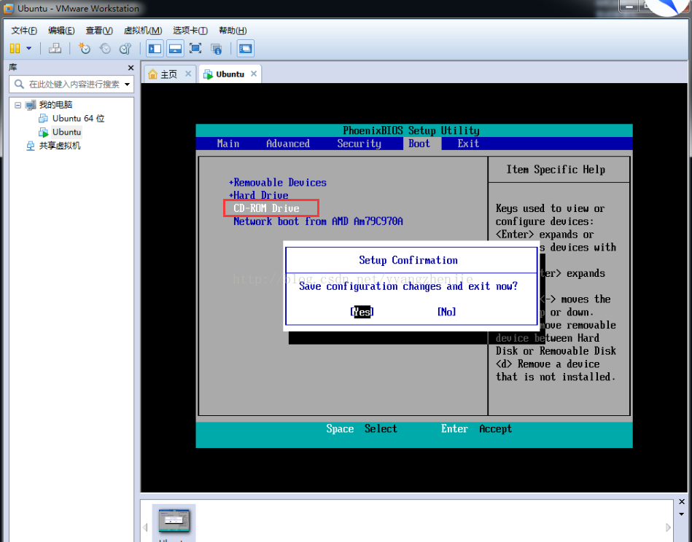
Task: Expand the +Hard Drive boot entry
Action: [259, 195]
